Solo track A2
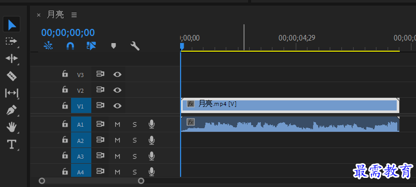Viewport: 416px width, 187px height. [x=134, y=140]
